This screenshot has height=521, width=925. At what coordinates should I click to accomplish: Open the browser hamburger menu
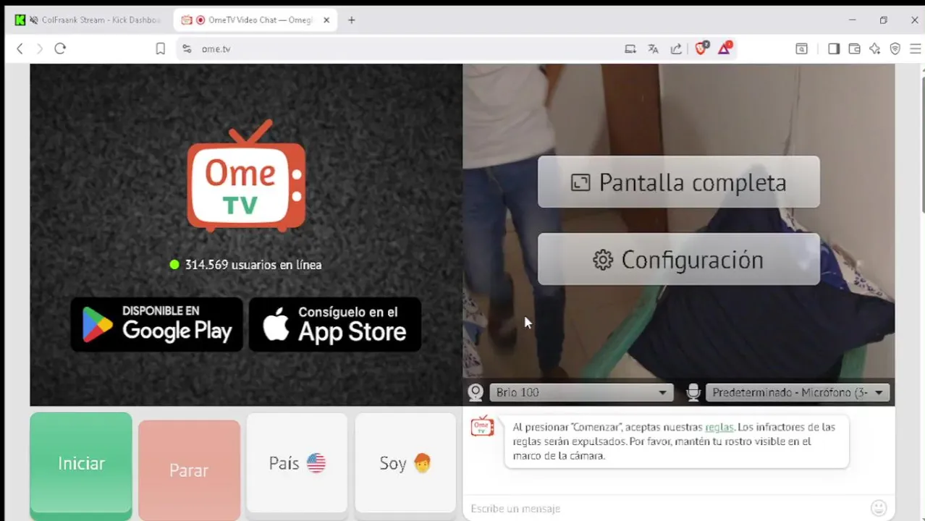coord(916,48)
